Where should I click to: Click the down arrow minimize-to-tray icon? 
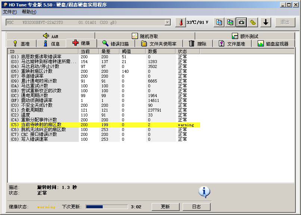tap(266, 22)
